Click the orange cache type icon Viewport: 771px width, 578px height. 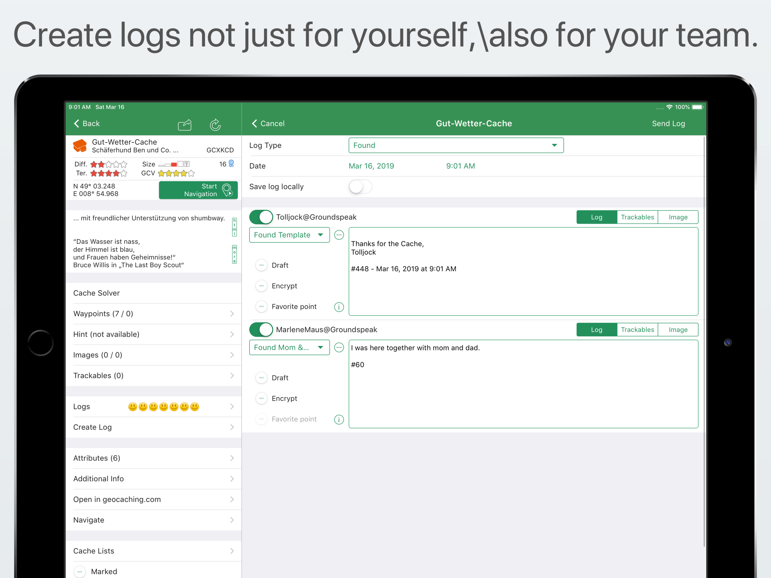point(80,146)
